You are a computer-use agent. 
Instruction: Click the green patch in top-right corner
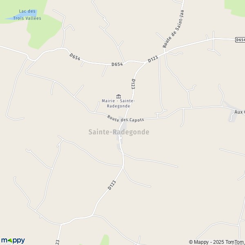(x=235, y=7)
